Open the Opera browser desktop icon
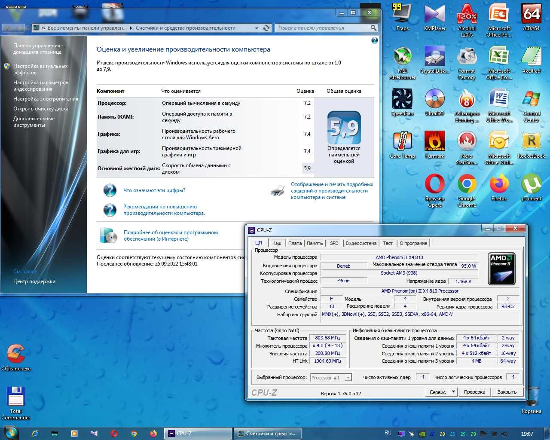 [x=434, y=190]
